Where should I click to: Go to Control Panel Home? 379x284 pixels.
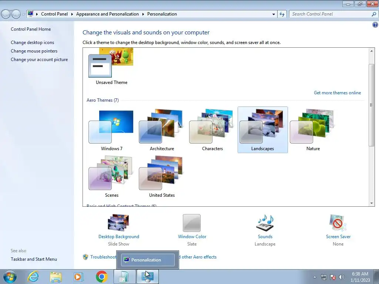(x=31, y=29)
